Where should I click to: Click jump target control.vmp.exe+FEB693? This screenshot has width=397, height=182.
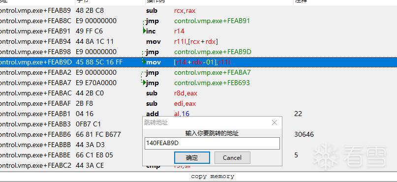tap(212, 83)
